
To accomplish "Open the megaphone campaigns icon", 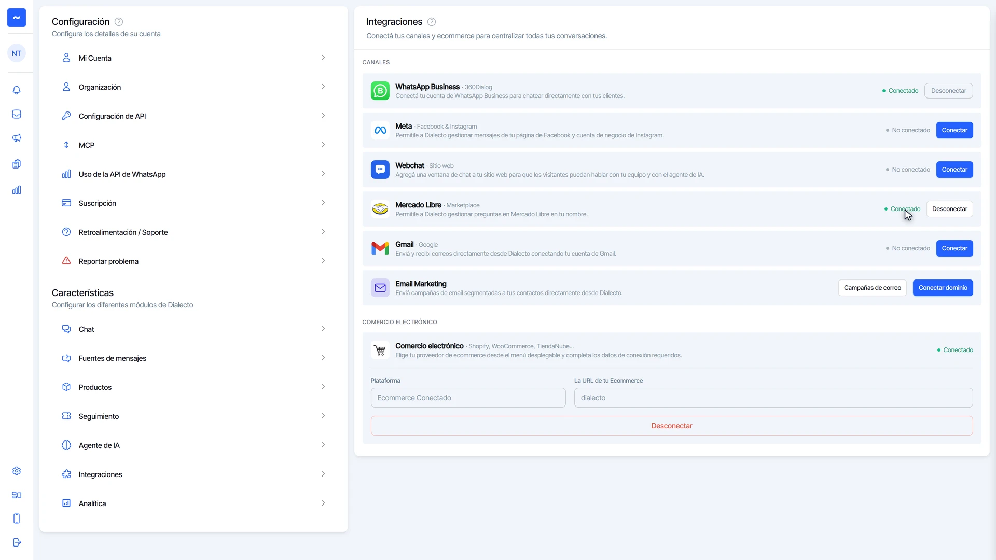I will pos(17,138).
